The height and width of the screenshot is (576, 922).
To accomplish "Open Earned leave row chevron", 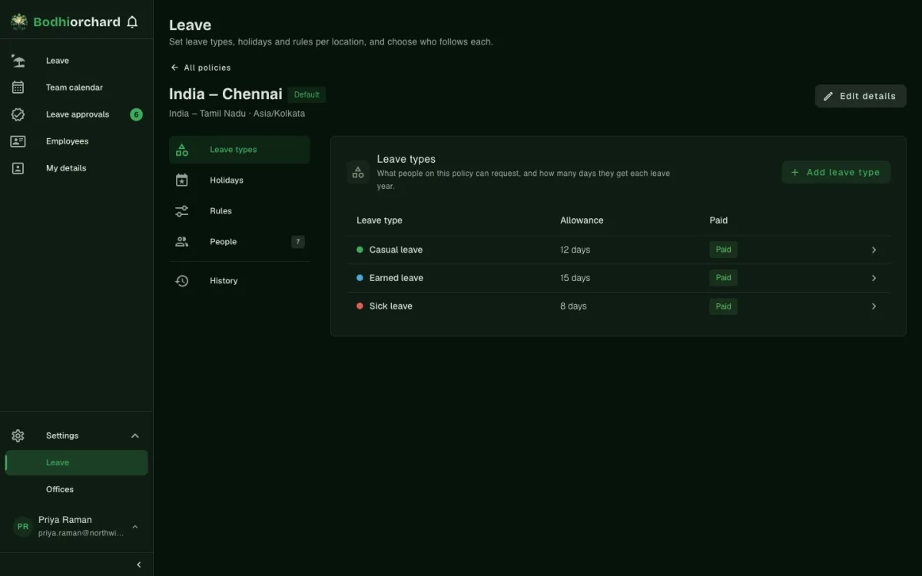I will point(874,278).
